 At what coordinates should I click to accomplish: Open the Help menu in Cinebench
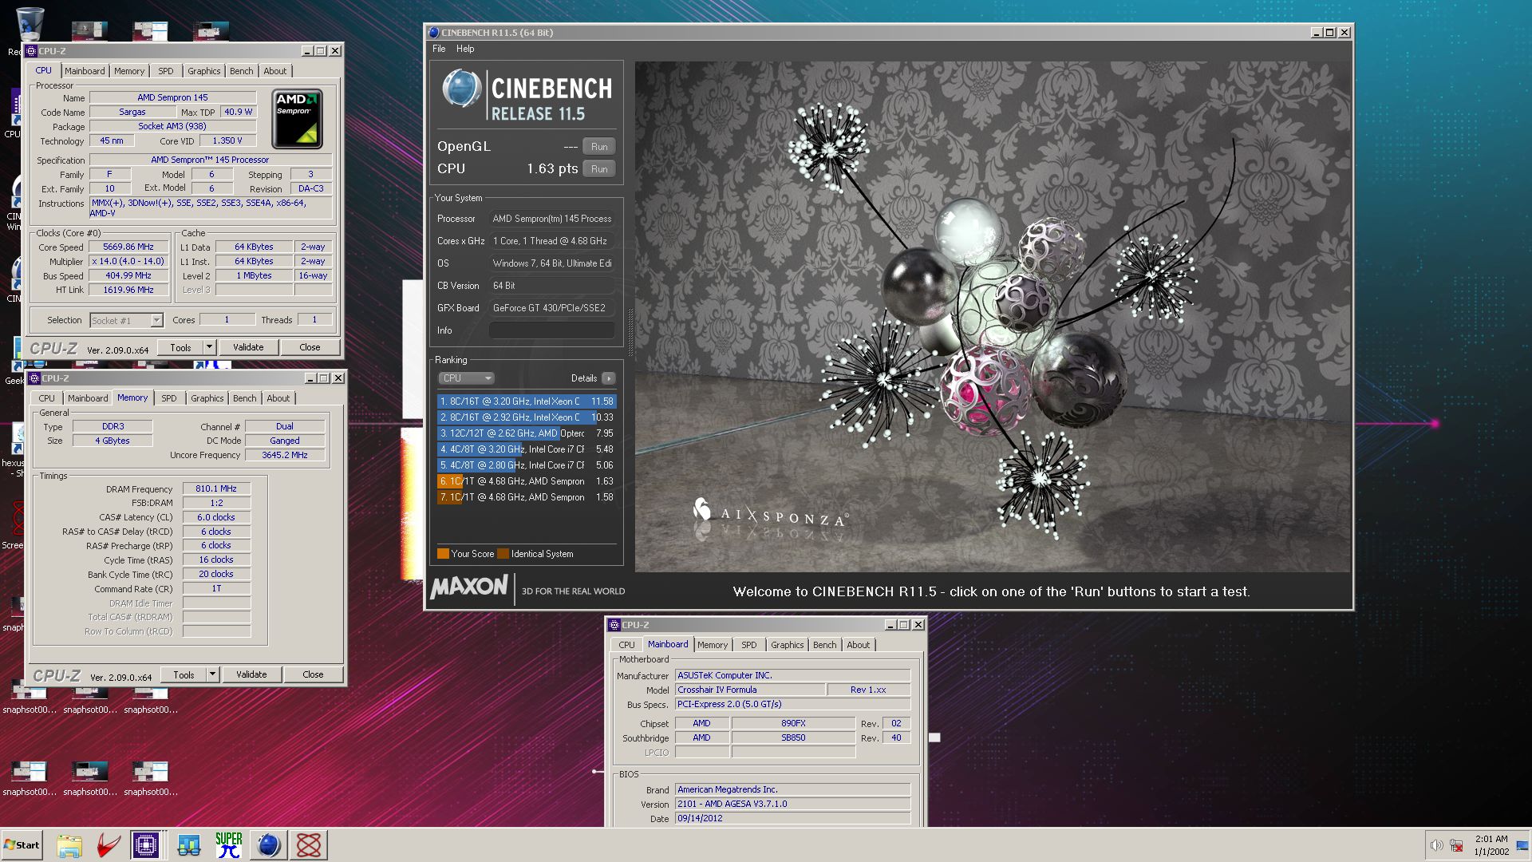tap(465, 49)
